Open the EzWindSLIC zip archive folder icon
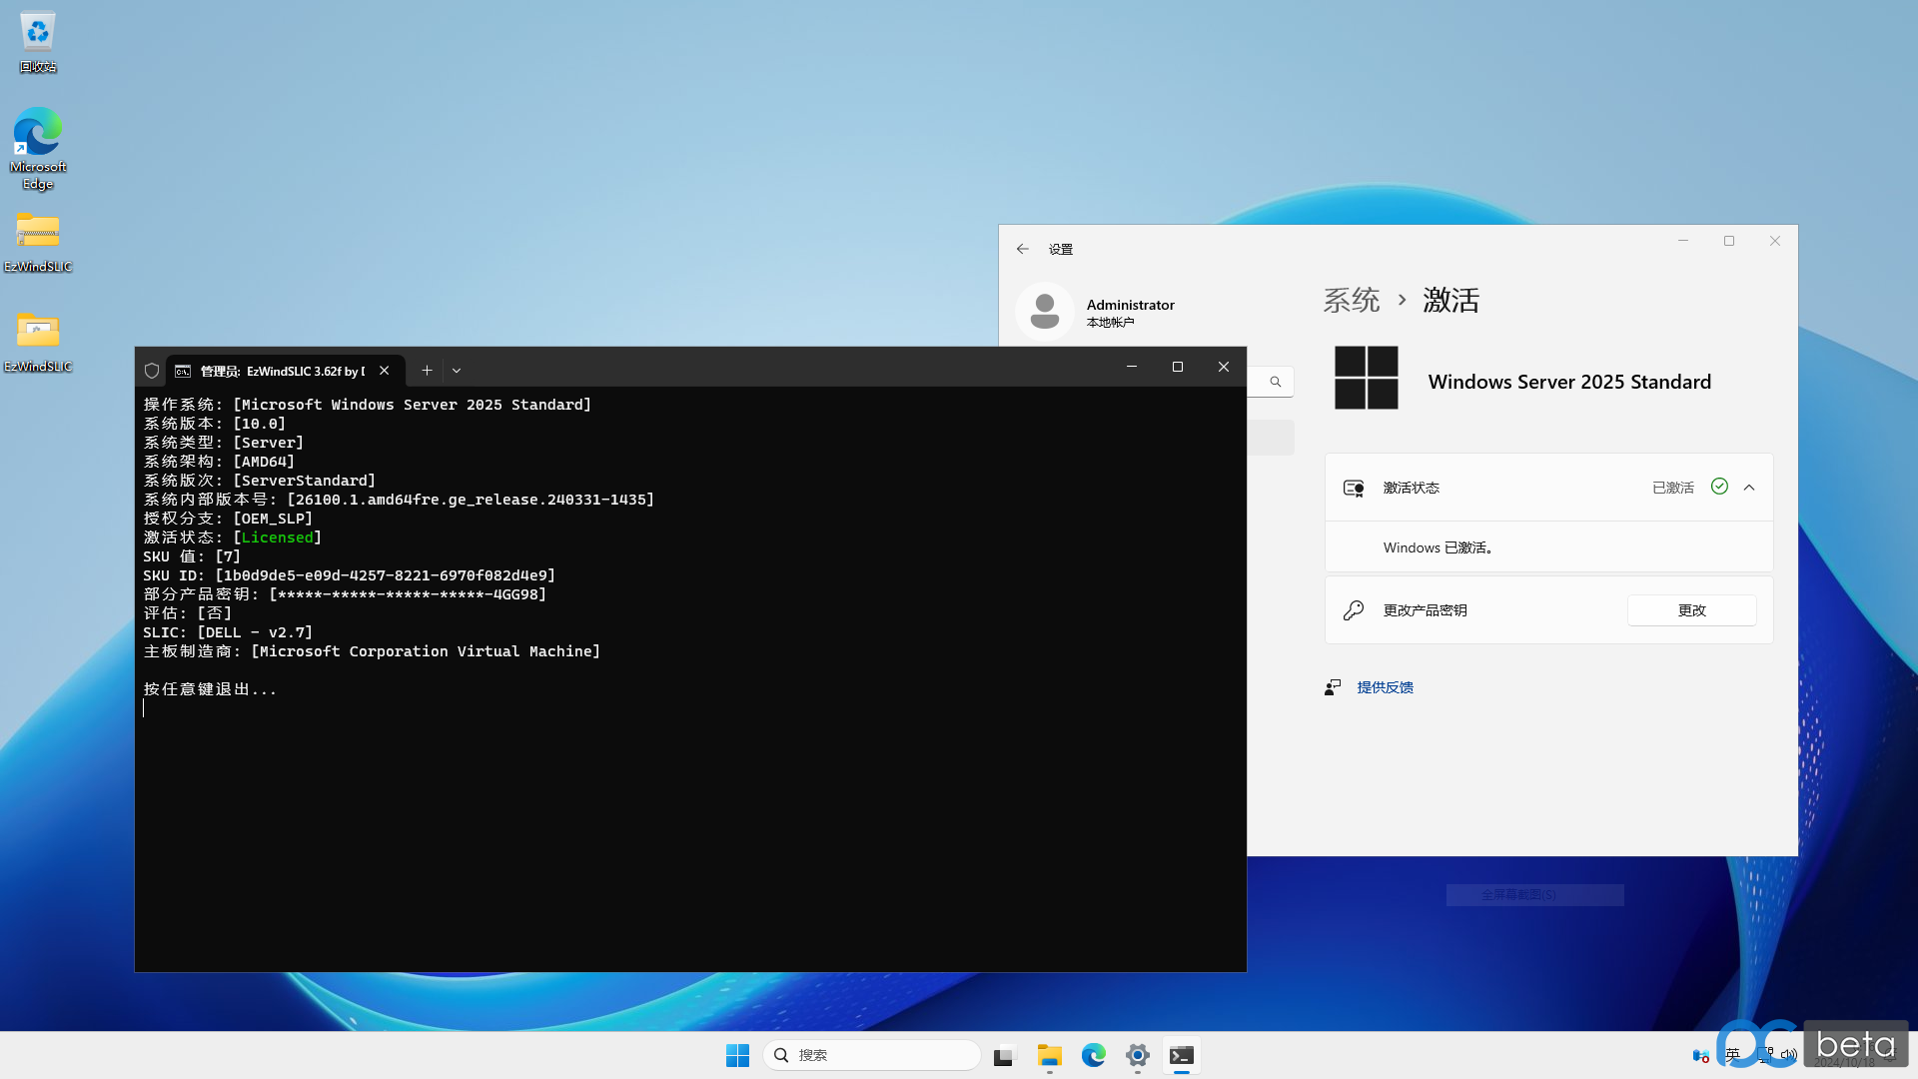The image size is (1918, 1079). (x=38, y=242)
